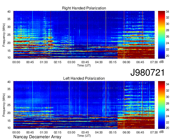This screenshot has height=140, width=172.
Task: Click frequency tick '40' on Right Handed plot
Action: 9,12
